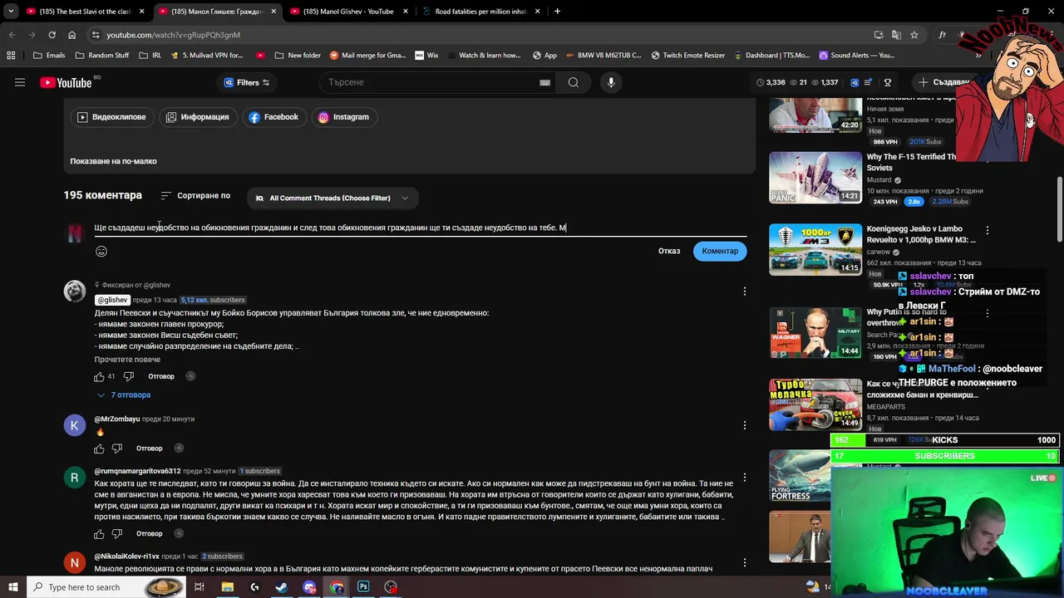This screenshot has width=1064, height=598.
Task: Click the translate page icon in address bar
Action: (896, 35)
